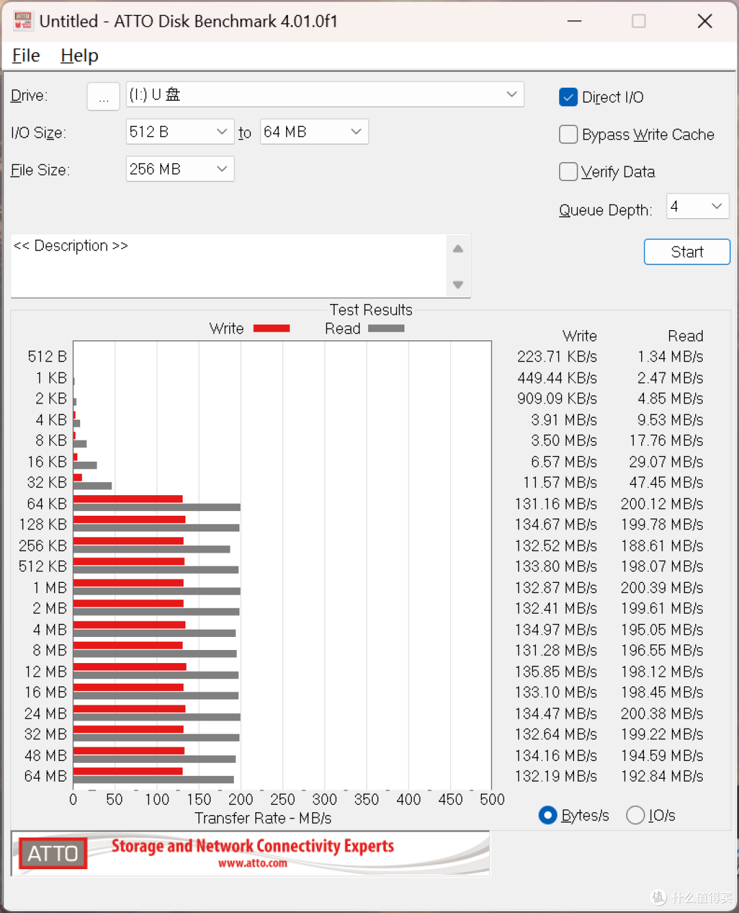Click the write value 6.57 MB/s
739x913 pixels.
click(564, 462)
